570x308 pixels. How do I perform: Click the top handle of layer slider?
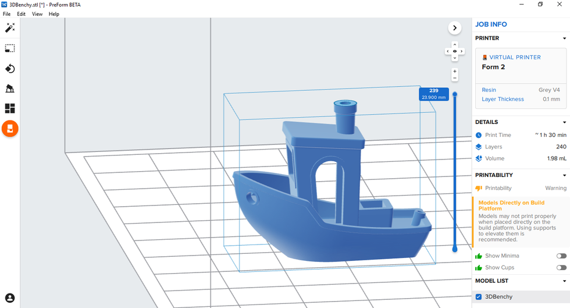tap(455, 94)
